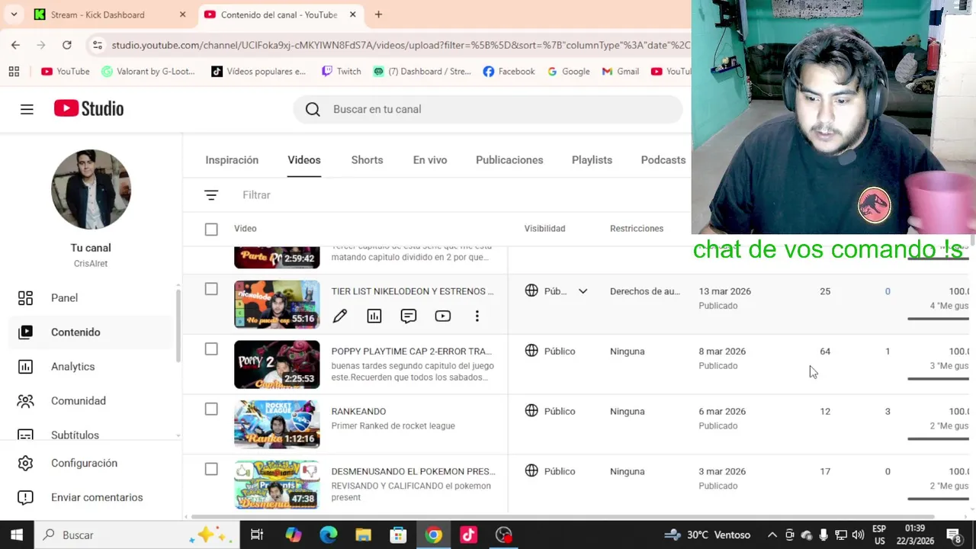Screen dimensions: 976x549
Task: Click the search magnifier icon in Studio
Action: tap(313, 109)
